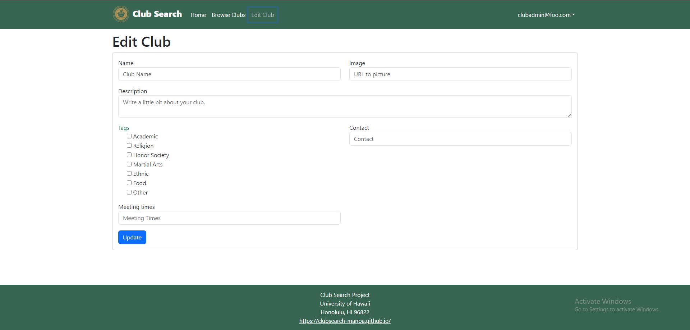Focus the Club Name input field
This screenshot has width=690, height=330.
point(229,74)
